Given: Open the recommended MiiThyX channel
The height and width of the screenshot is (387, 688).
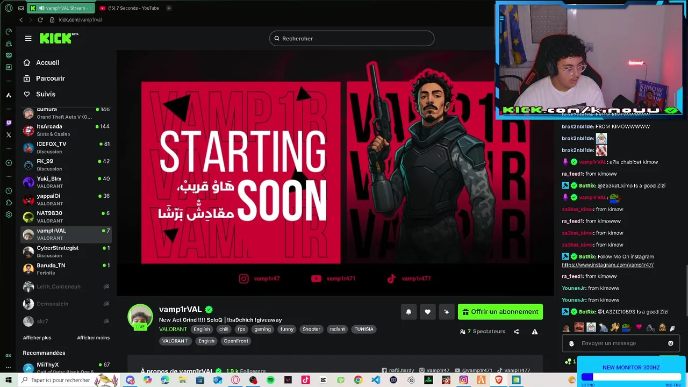Looking at the screenshot, I should [x=66, y=368].
